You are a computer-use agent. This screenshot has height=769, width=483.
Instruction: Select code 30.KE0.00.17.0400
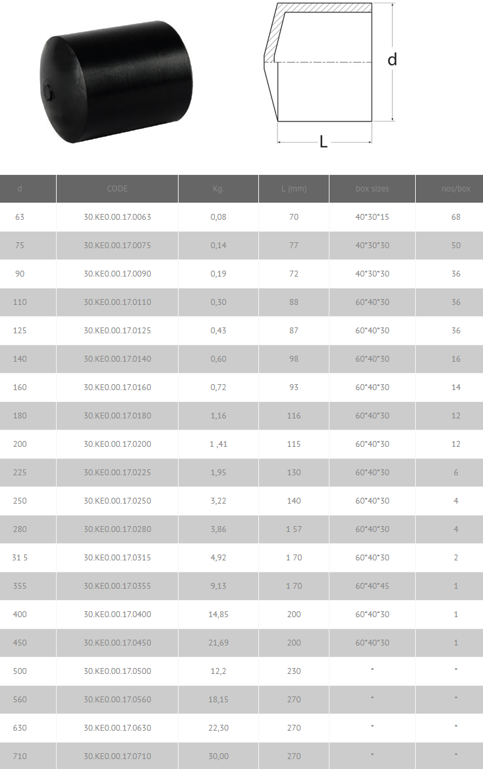point(117,615)
